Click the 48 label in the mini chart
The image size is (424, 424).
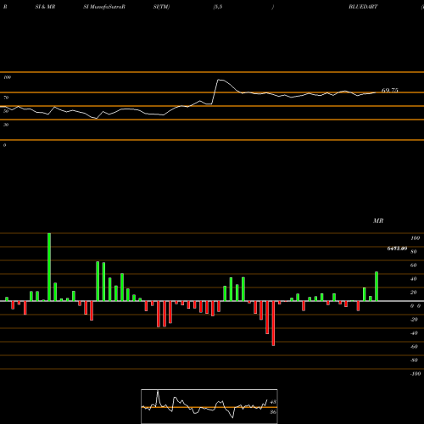273,402
